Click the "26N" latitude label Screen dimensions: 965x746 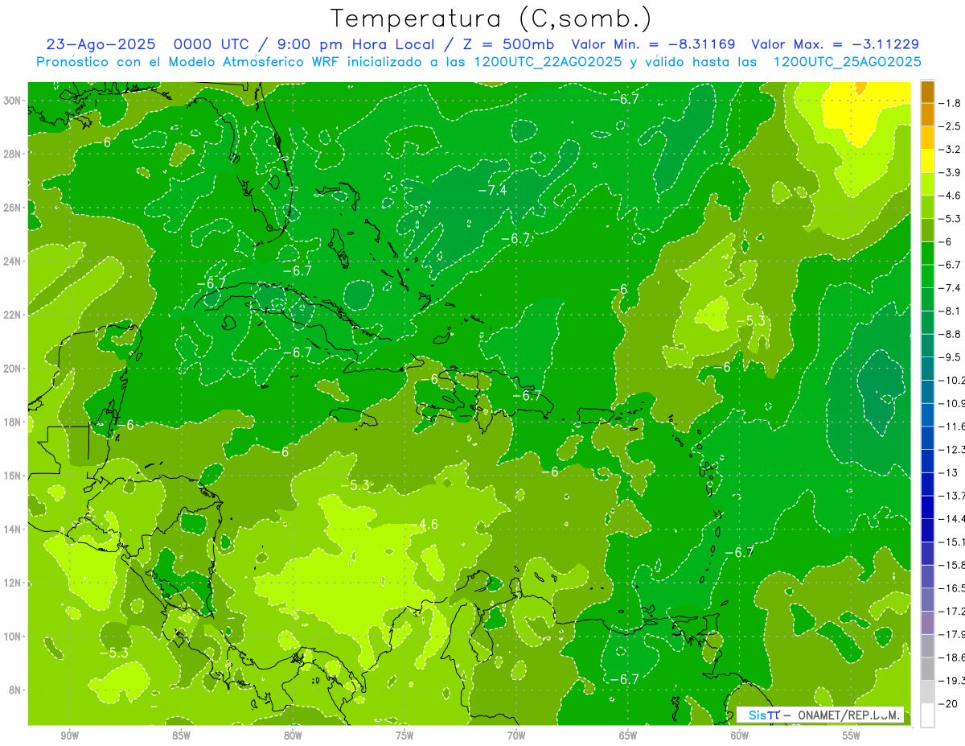pos(13,208)
